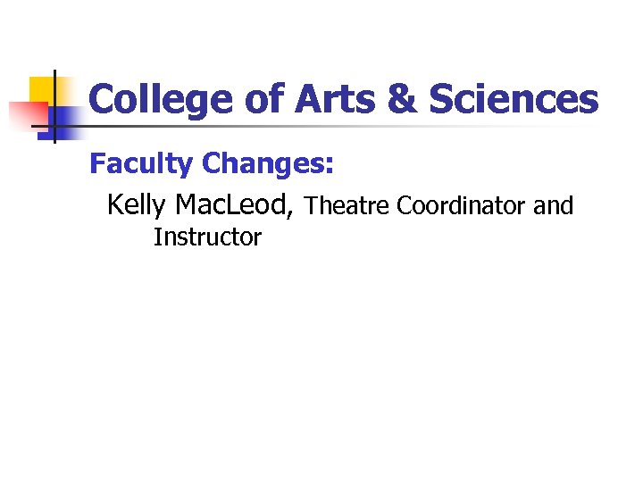Click the surname "Mac.Leod," on the slide
The image size is (643, 482).
click(235, 206)
